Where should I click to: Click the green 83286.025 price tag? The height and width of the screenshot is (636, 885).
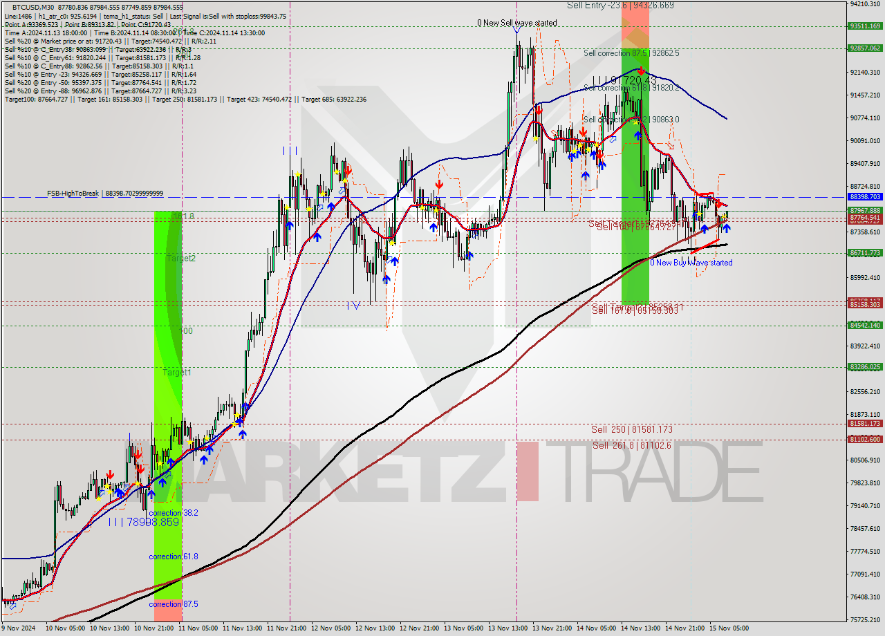(865, 367)
